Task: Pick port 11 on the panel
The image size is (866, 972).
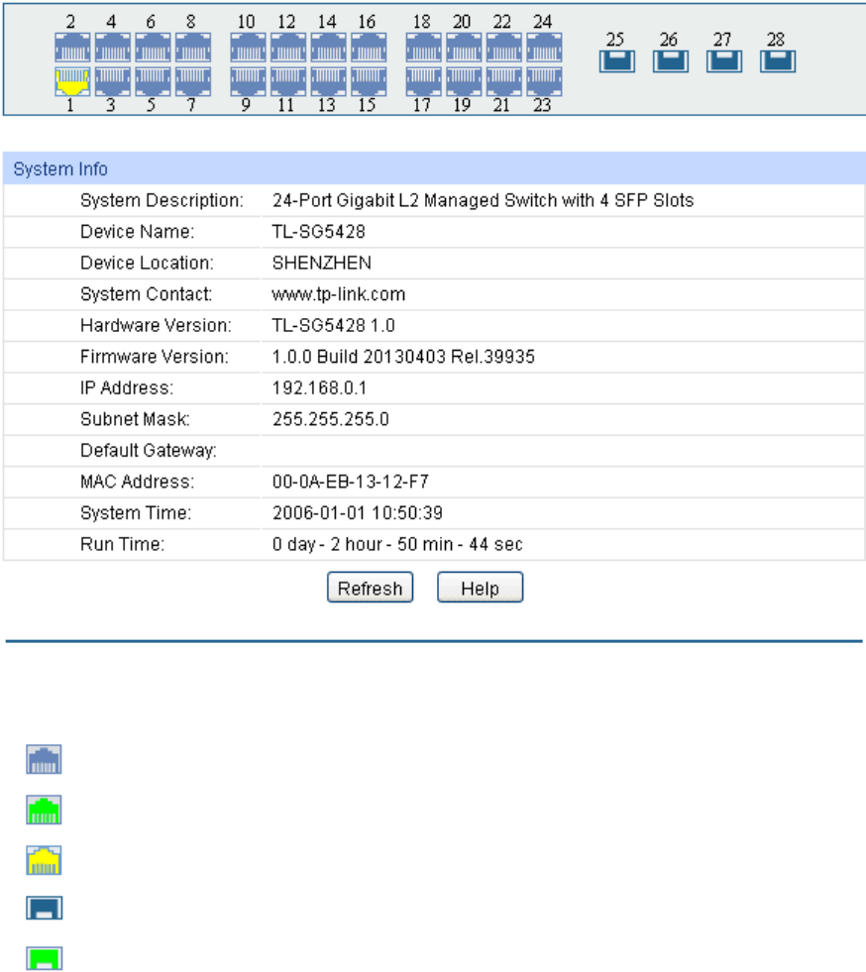Action: pyautogui.click(x=288, y=81)
